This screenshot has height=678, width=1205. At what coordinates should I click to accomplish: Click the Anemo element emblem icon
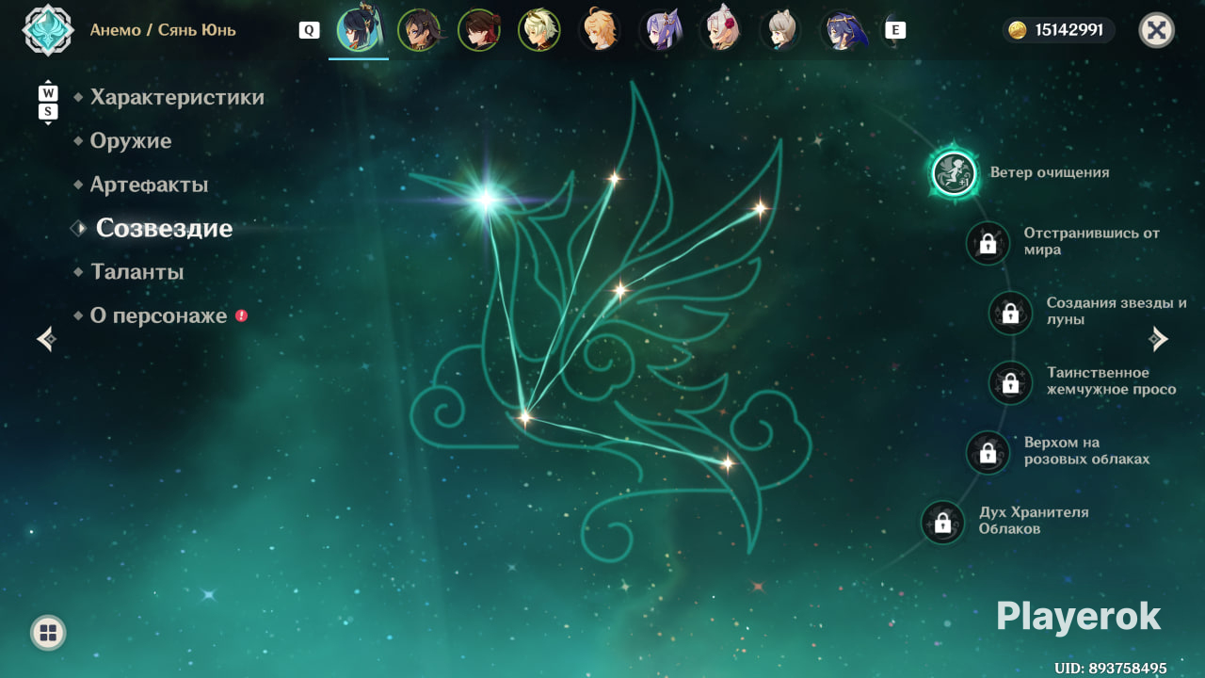click(47, 30)
